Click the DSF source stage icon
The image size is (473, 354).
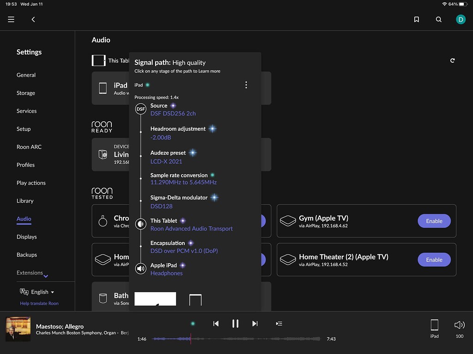pos(140,109)
